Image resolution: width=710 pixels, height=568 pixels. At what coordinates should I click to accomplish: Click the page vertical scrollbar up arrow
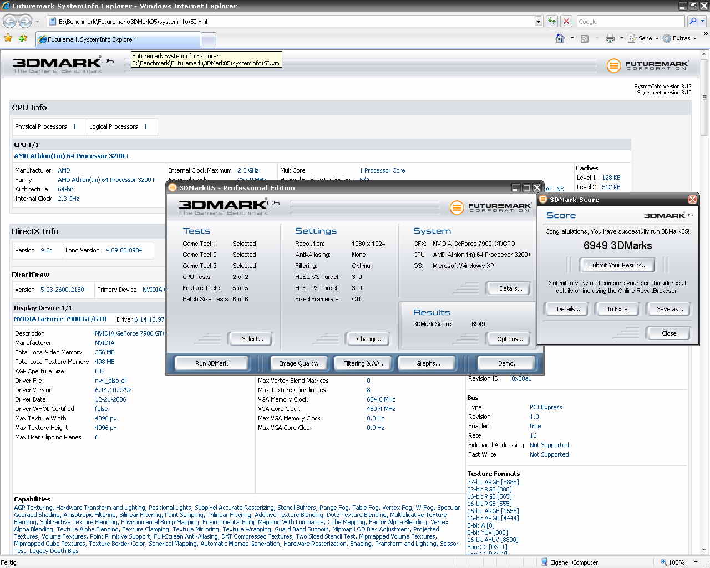(x=704, y=53)
